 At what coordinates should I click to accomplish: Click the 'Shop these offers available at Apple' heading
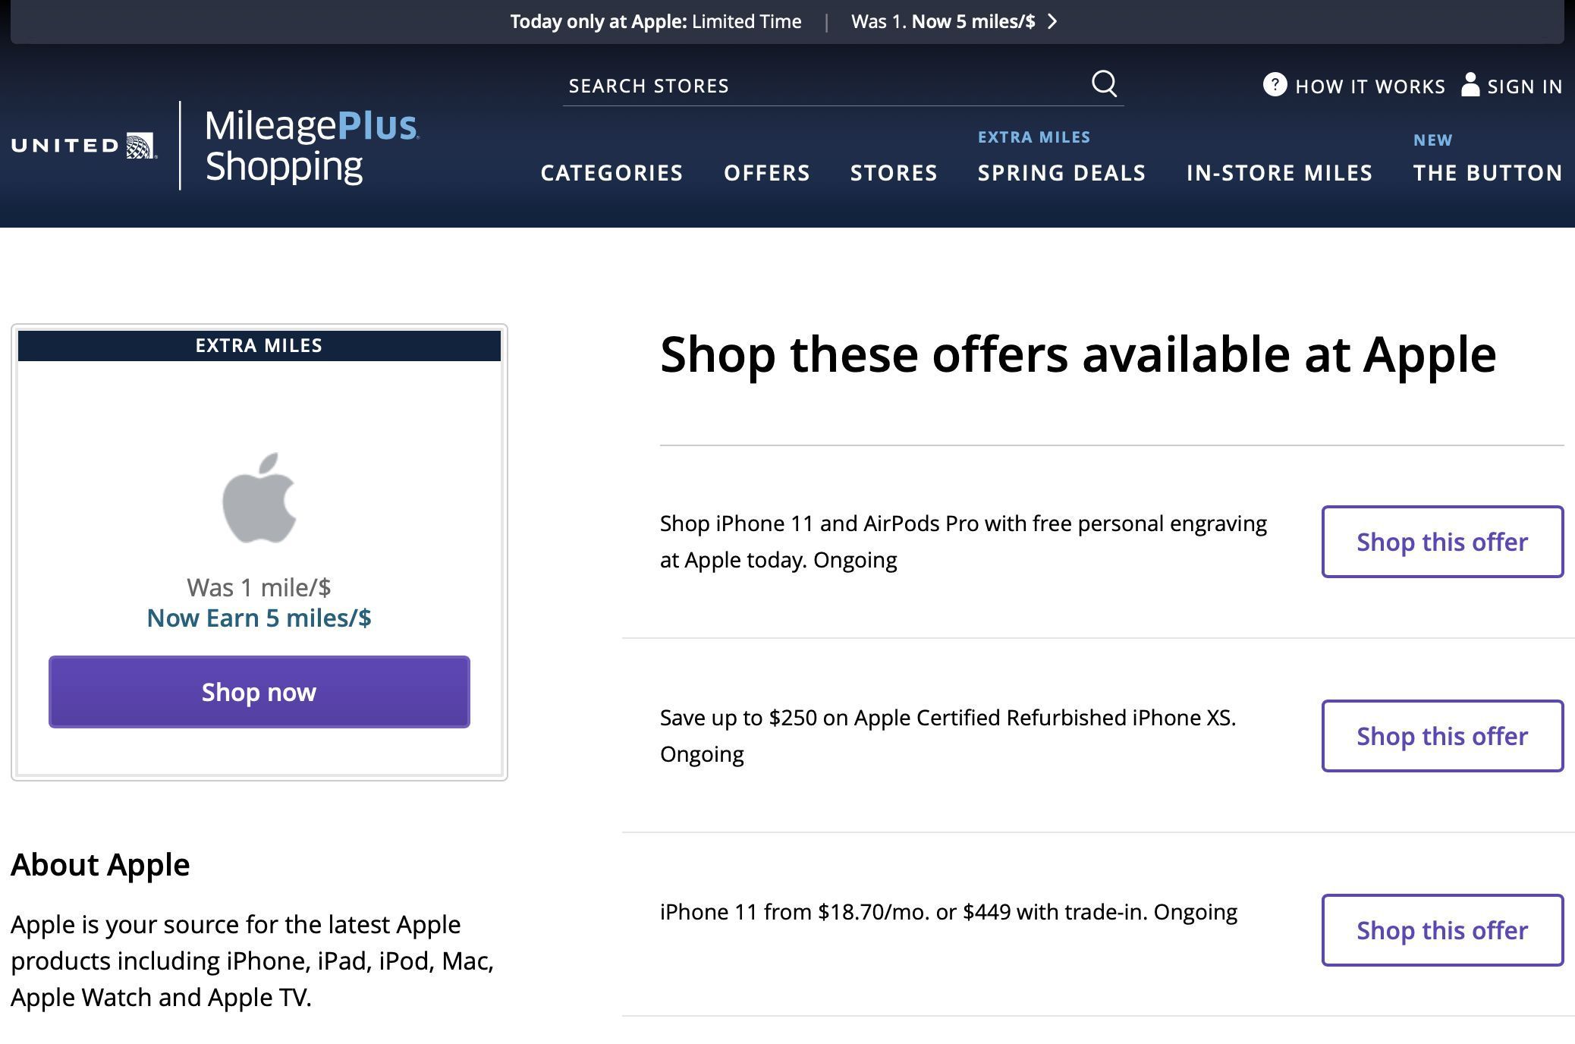click(1078, 354)
